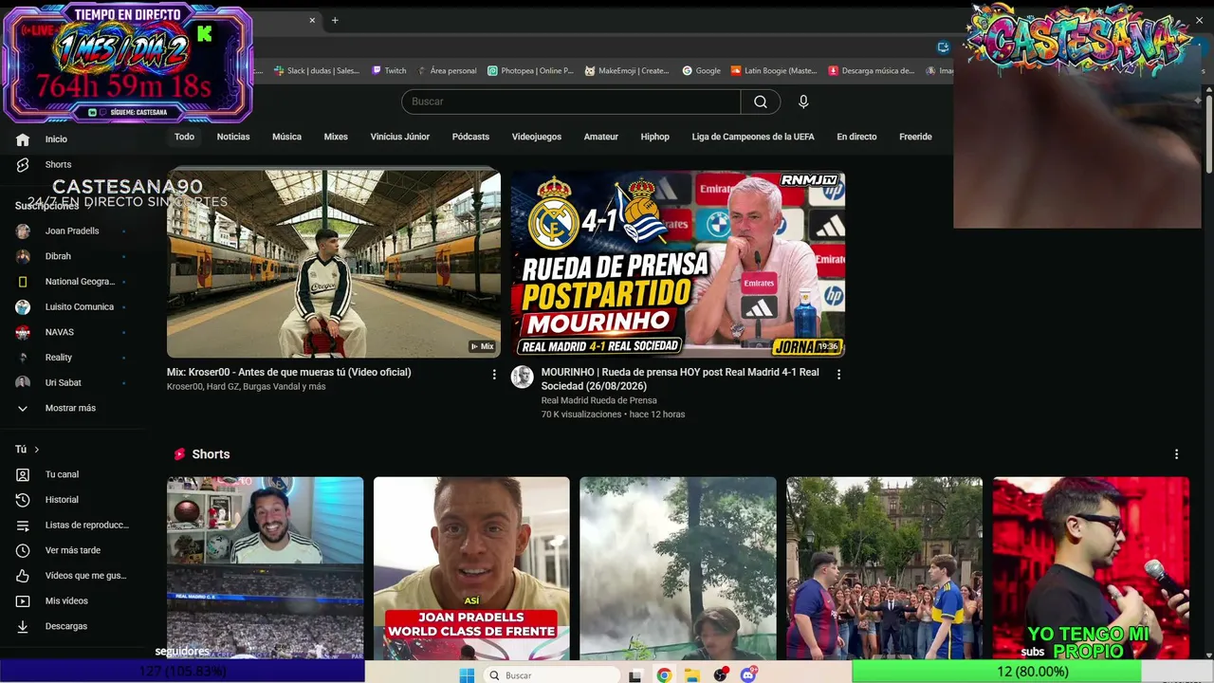Select the Hiphop filter chip

pos(654,137)
